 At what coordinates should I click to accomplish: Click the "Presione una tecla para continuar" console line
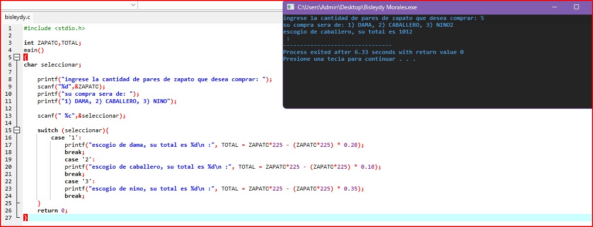pos(349,59)
